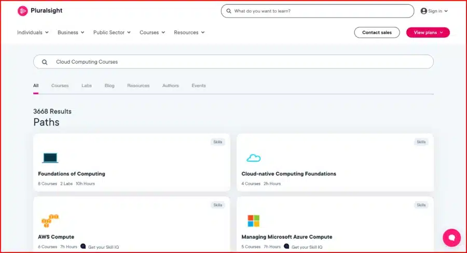Click the magnifier icon in top search bar
This screenshot has height=253, width=467.
pyautogui.click(x=229, y=11)
